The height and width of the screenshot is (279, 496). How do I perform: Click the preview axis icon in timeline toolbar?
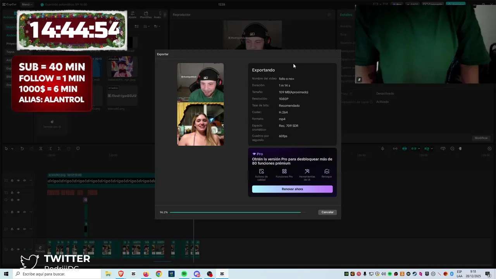tap(443, 149)
